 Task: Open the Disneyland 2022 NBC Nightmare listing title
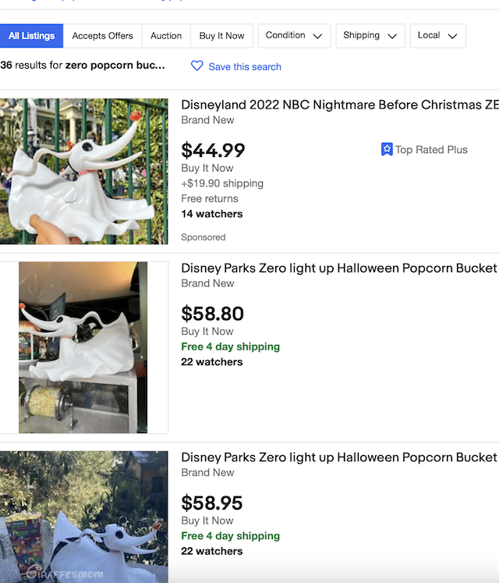point(339,105)
